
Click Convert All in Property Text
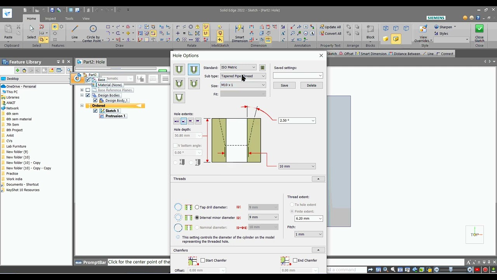pyautogui.click(x=330, y=33)
